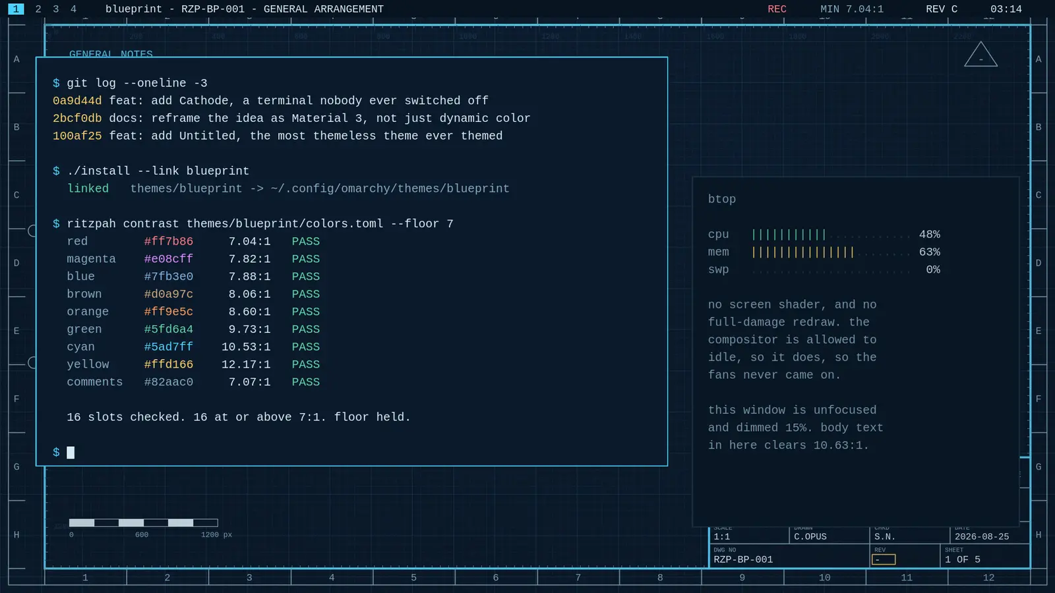Click the C.OPUS drawn-by field
The image size is (1055, 593).
click(x=810, y=536)
